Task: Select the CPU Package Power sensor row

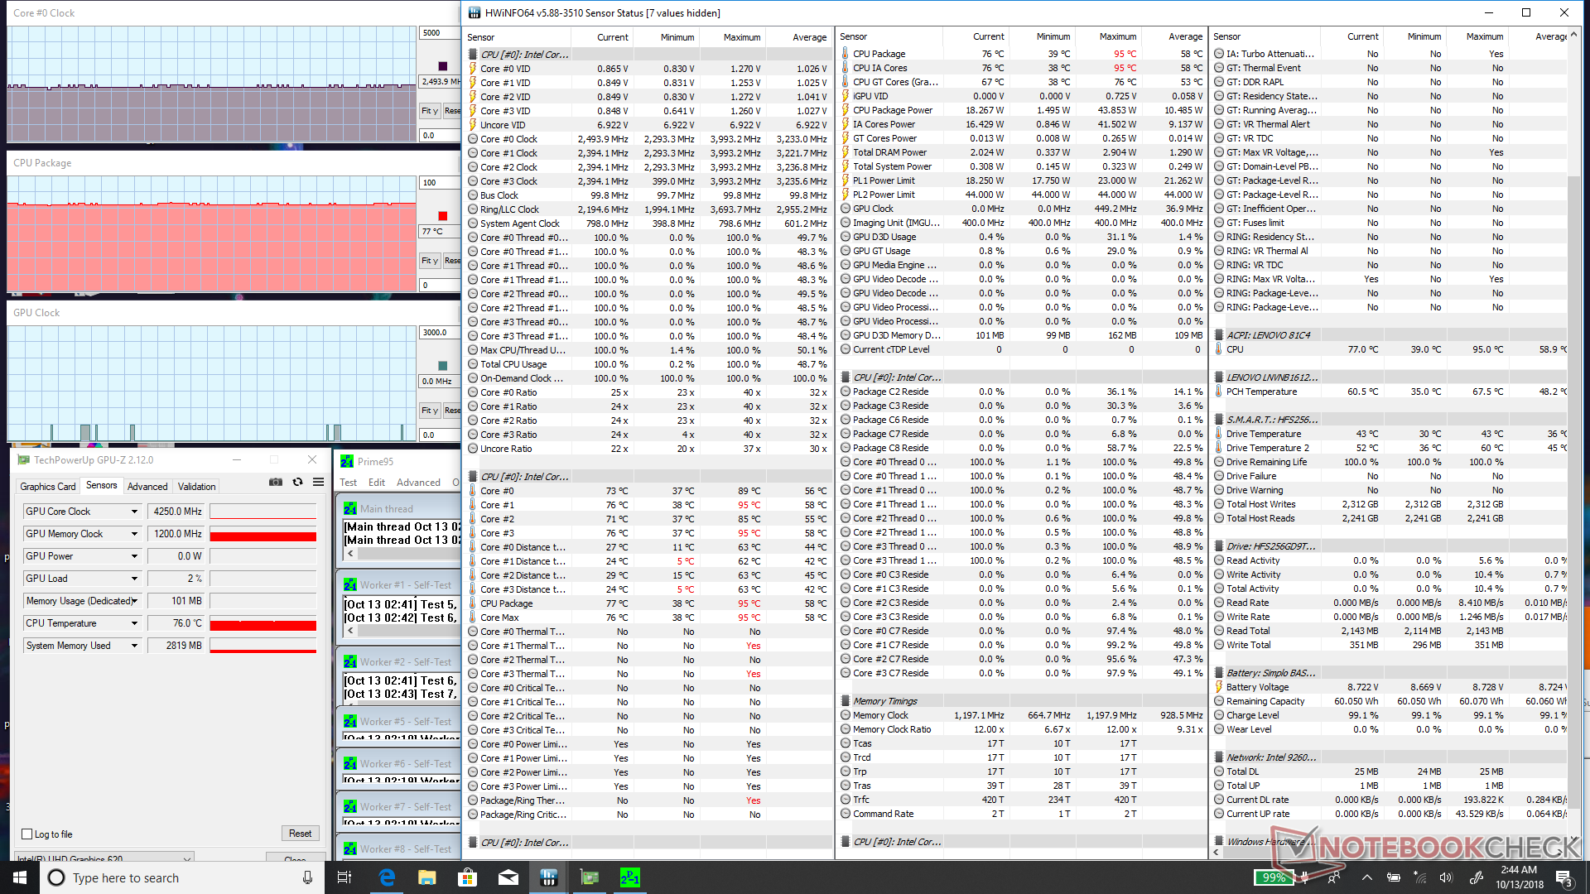Action: [x=1022, y=110]
